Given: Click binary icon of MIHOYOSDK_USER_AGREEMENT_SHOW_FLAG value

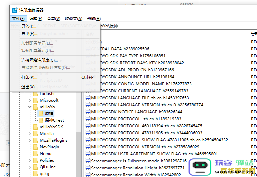Looking at the screenshot, I should click(88, 154).
